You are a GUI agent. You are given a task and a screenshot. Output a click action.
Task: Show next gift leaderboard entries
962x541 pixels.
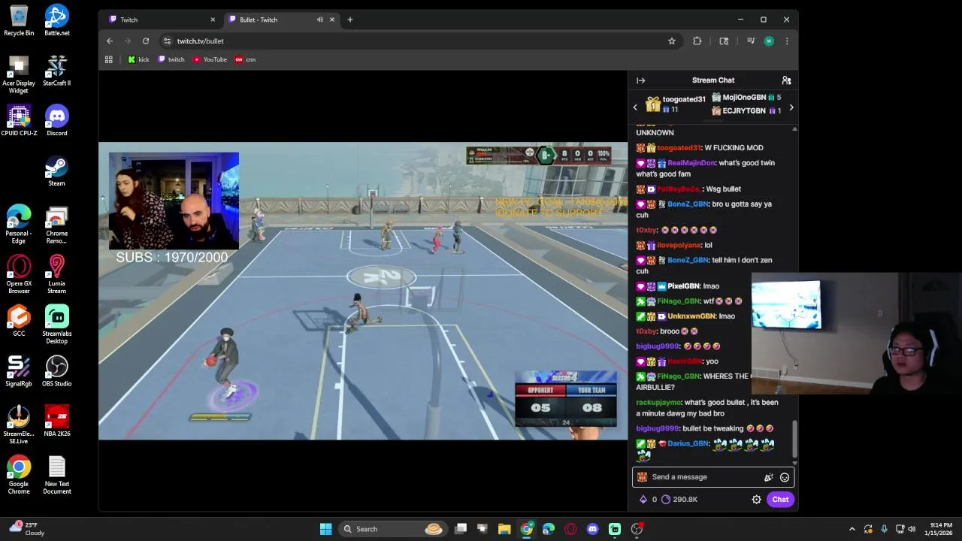tap(791, 107)
